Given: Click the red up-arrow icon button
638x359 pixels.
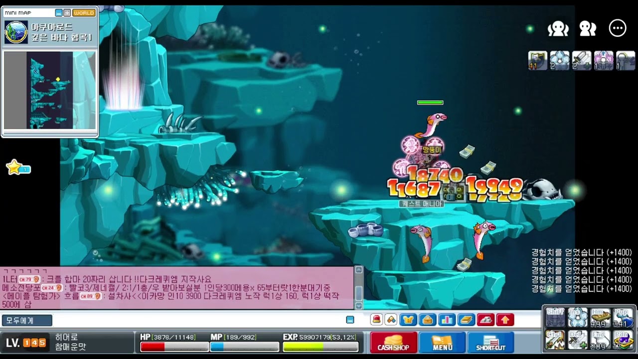Looking at the screenshot, I should coord(505,320).
